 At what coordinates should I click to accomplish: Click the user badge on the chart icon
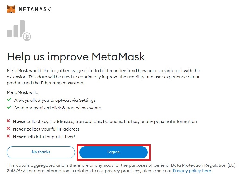(x=27, y=36)
